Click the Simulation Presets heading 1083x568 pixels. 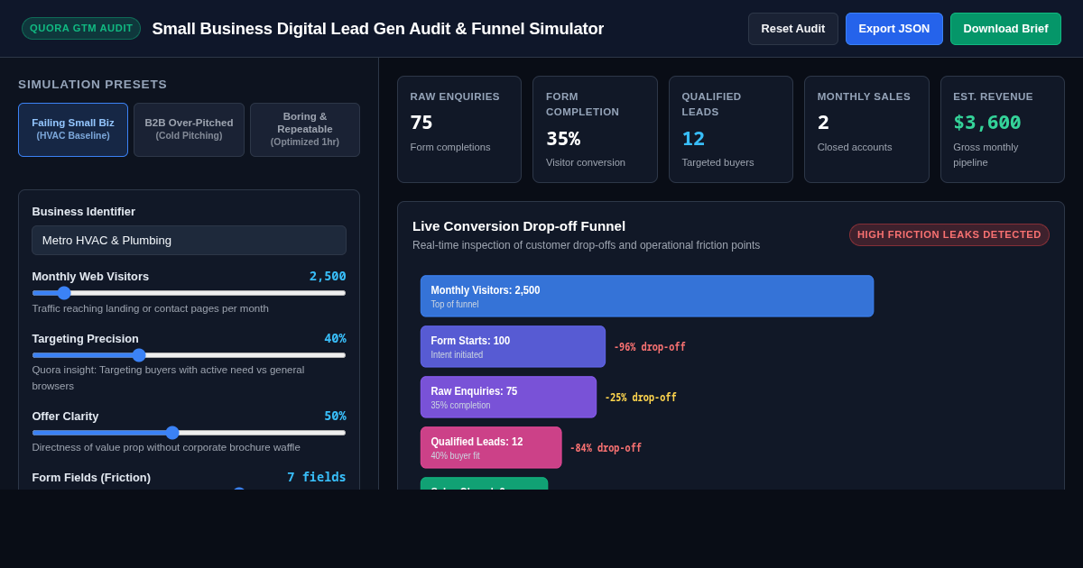coord(93,85)
